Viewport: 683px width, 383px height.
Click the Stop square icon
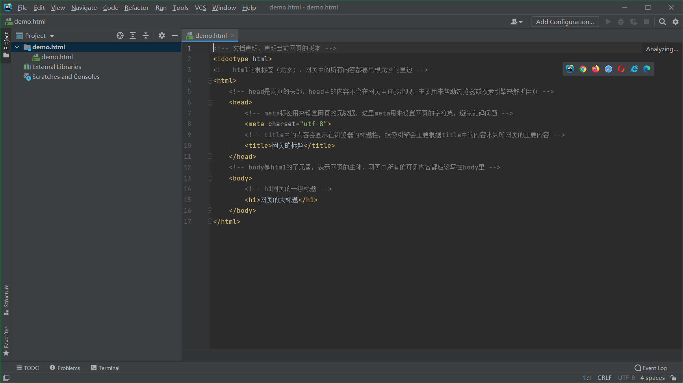click(x=646, y=22)
